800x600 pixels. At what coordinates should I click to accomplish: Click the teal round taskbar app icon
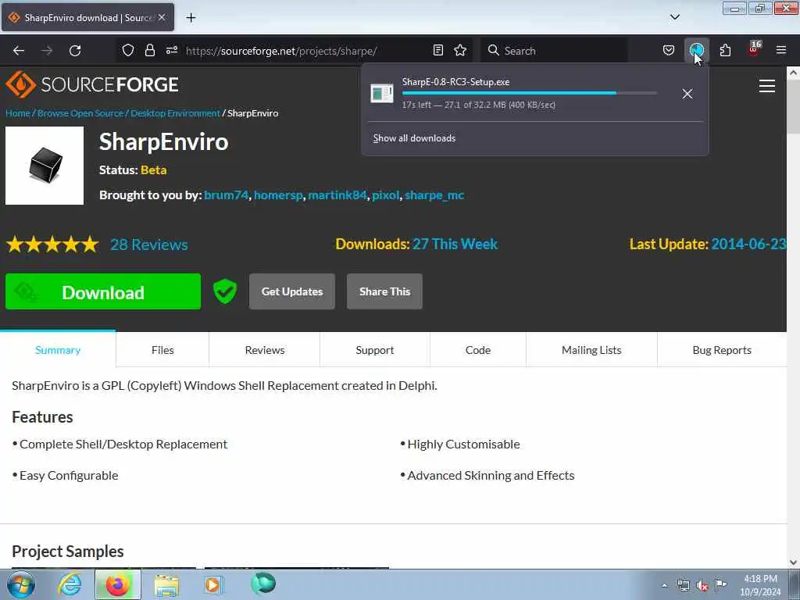(x=263, y=583)
